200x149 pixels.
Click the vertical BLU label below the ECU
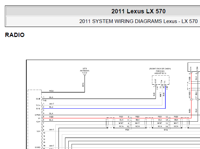[164, 94]
